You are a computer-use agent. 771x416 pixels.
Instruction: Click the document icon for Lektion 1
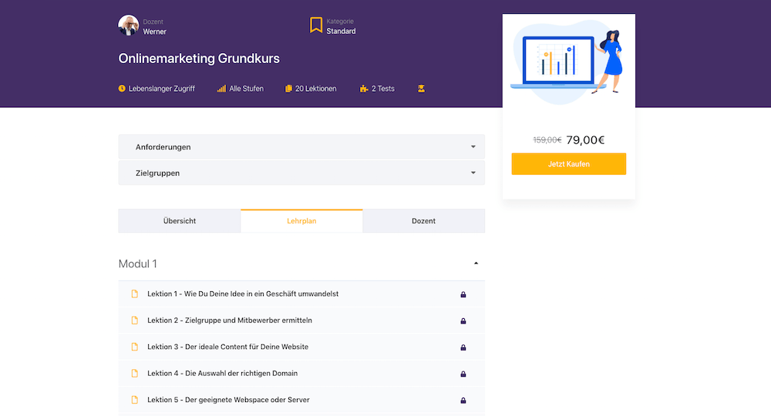[135, 294]
